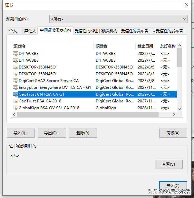194x198 pixels.
Task: Switch to the 受信任的根证书颁发机构 tab
Action: (96, 31)
